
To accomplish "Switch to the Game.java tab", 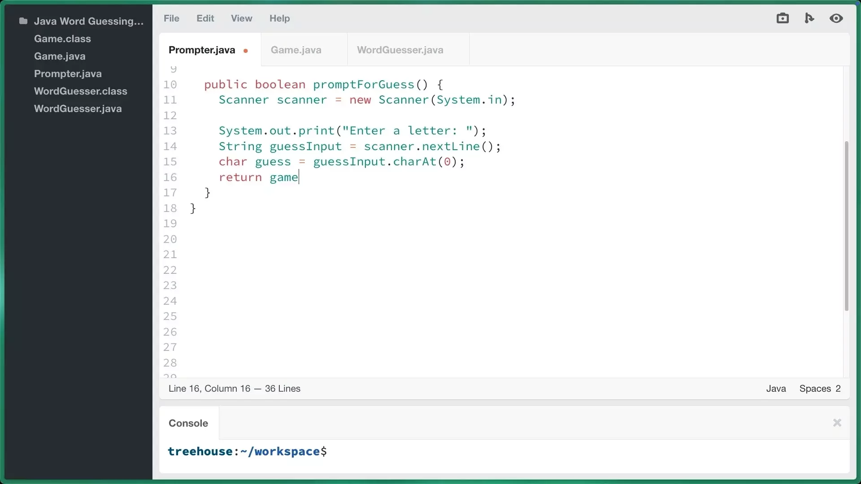I will pos(296,50).
